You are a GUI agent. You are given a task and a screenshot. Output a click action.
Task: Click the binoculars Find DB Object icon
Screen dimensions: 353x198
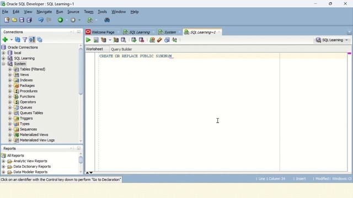click(x=107, y=20)
